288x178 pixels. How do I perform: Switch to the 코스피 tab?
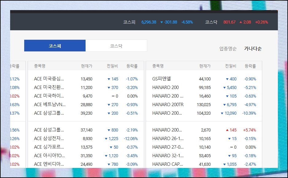55,46
